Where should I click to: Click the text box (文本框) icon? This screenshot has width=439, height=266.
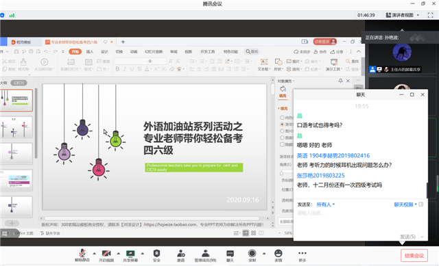[263, 62]
